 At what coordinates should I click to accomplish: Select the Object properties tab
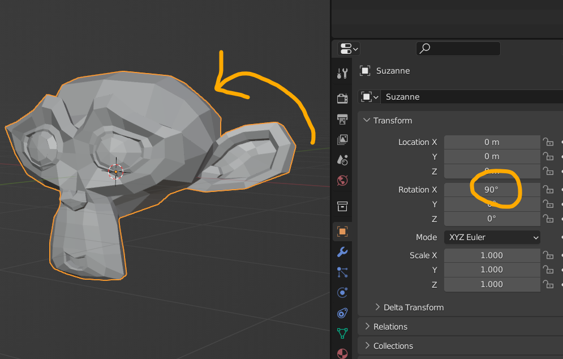pyautogui.click(x=342, y=232)
